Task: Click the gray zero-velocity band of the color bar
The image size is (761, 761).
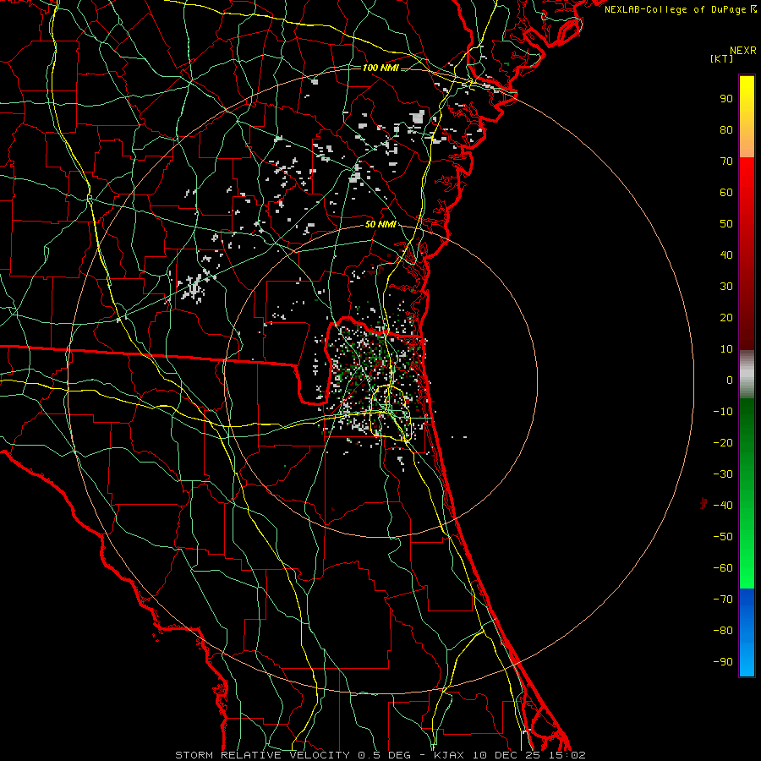Action: click(x=747, y=375)
